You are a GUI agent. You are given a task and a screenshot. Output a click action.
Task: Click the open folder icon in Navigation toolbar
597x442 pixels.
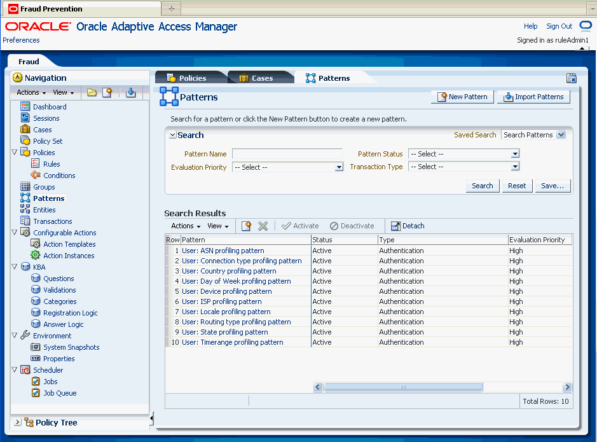[x=92, y=92]
